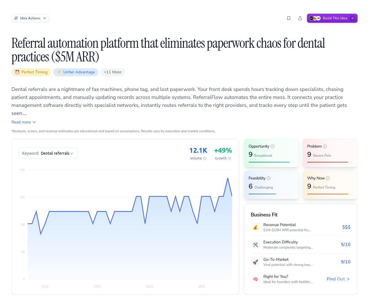The width and height of the screenshot is (369, 306).
Task: Click Find Out link for Right for You
Action: pyautogui.click(x=338, y=279)
